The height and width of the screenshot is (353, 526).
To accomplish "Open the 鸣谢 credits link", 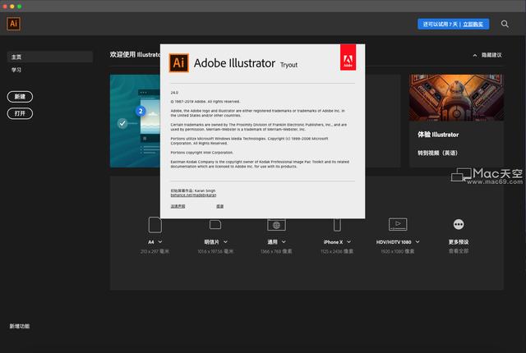I will [x=219, y=206].
